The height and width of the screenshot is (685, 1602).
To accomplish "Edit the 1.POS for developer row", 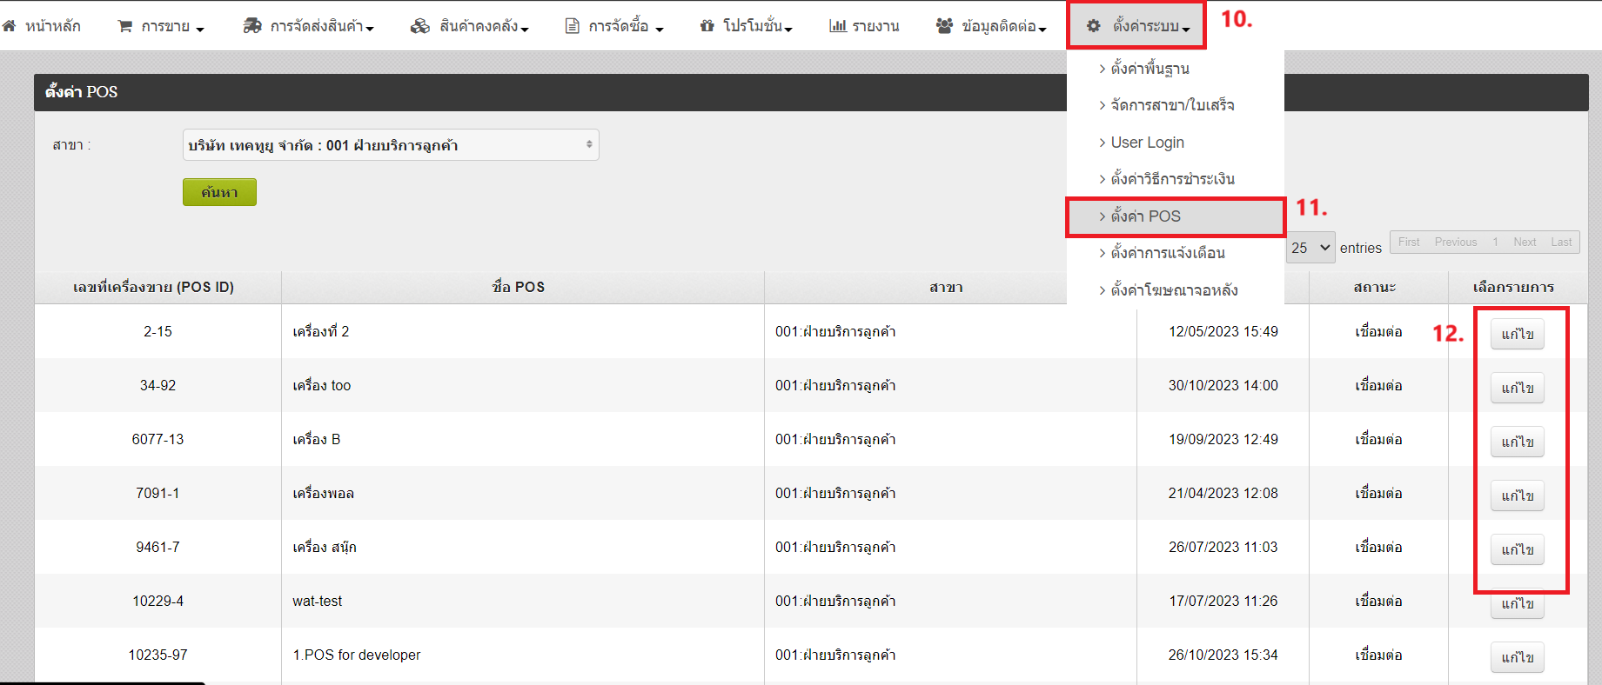I will click(x=1518, y=657).
